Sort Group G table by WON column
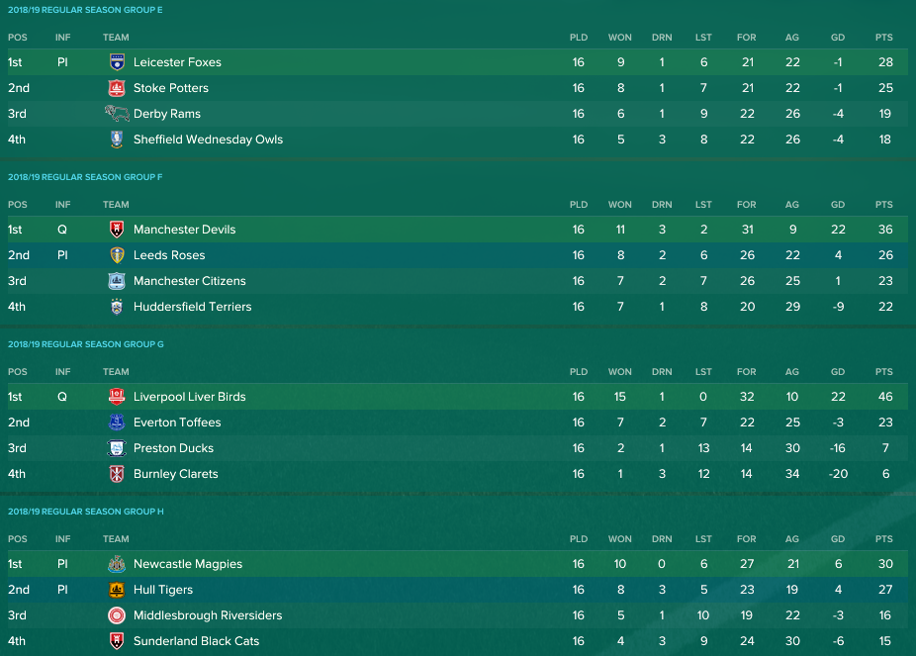 coord(620,371)
